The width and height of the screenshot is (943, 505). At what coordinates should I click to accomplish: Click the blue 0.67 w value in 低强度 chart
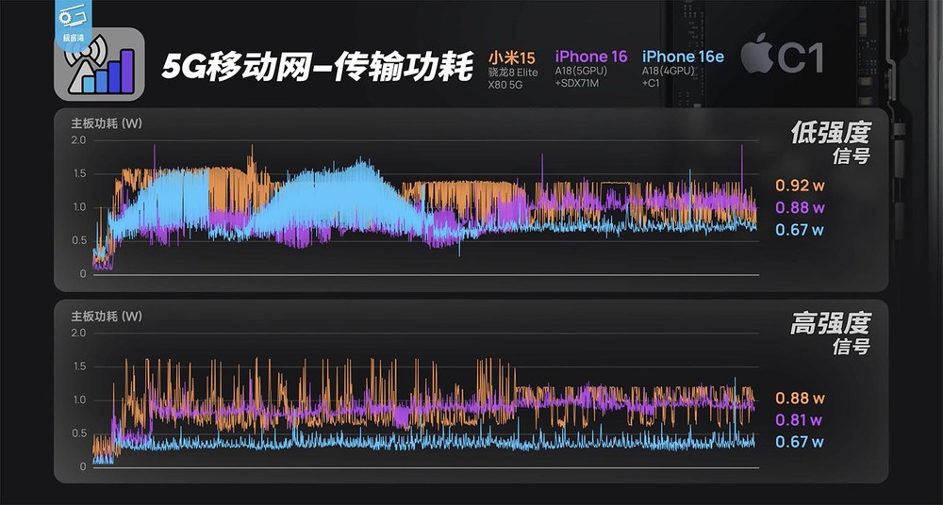pyautogui.click(x=800, y=230)
